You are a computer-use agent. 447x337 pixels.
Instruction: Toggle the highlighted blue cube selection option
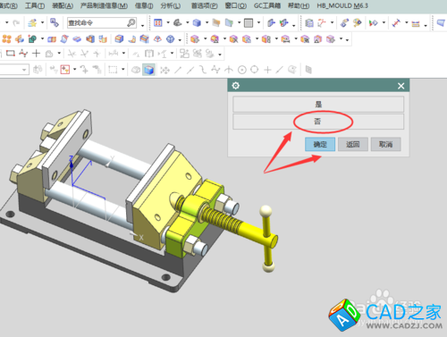tap(148, 70)
